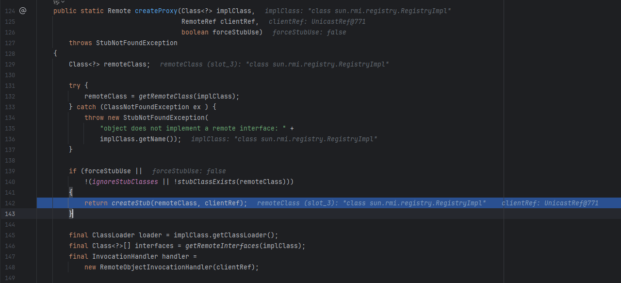Viewport: 621px width, 283px height.
Task: Click the StubNotFoundException in the throws clause
Action: click(x=136, y=43)
